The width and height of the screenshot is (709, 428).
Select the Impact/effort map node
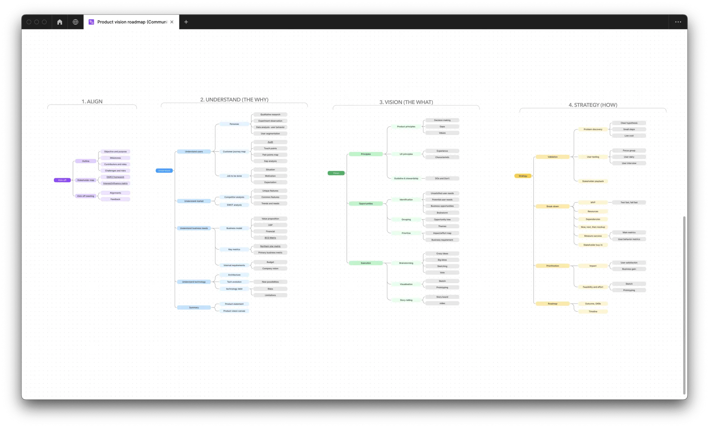(442, 233)
